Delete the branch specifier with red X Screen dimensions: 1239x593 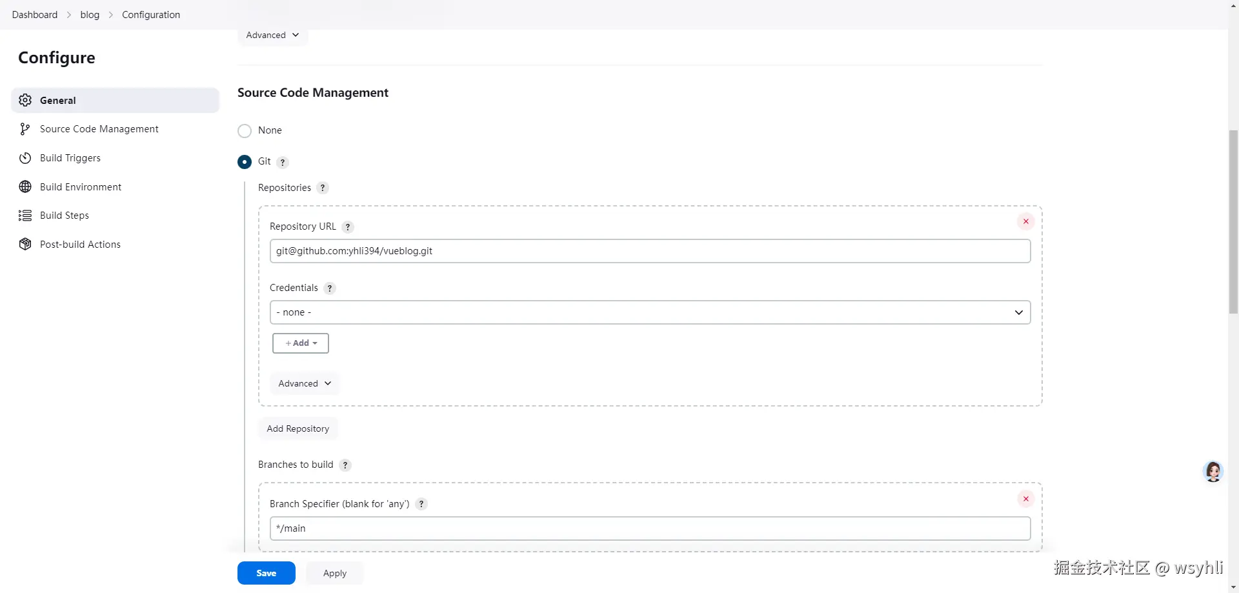click(1025, 499)
